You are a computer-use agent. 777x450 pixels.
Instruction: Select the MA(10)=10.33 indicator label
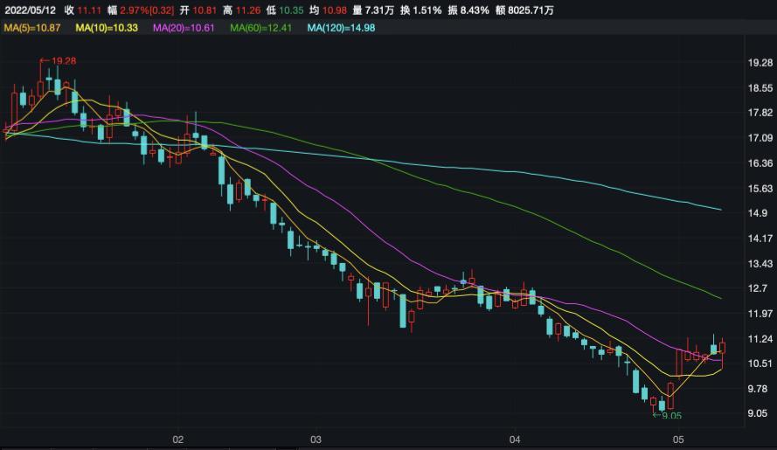tap(108, 29)
